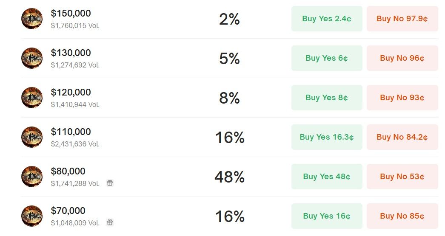Select the 48% probability in $80,000 row

click(229, 177)
